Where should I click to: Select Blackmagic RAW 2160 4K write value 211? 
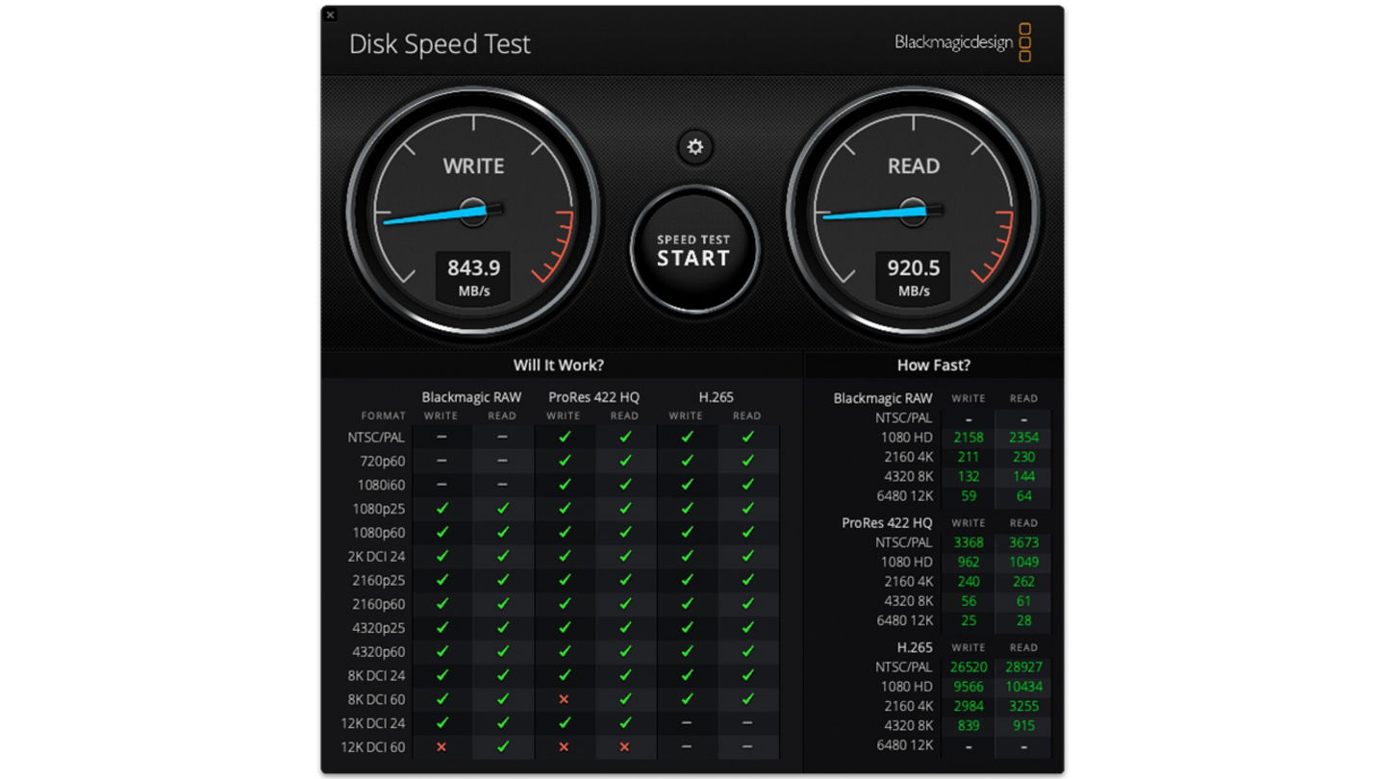pyautogui.click(x=969, y=457)
